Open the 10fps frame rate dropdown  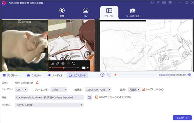tap(59, 89)
